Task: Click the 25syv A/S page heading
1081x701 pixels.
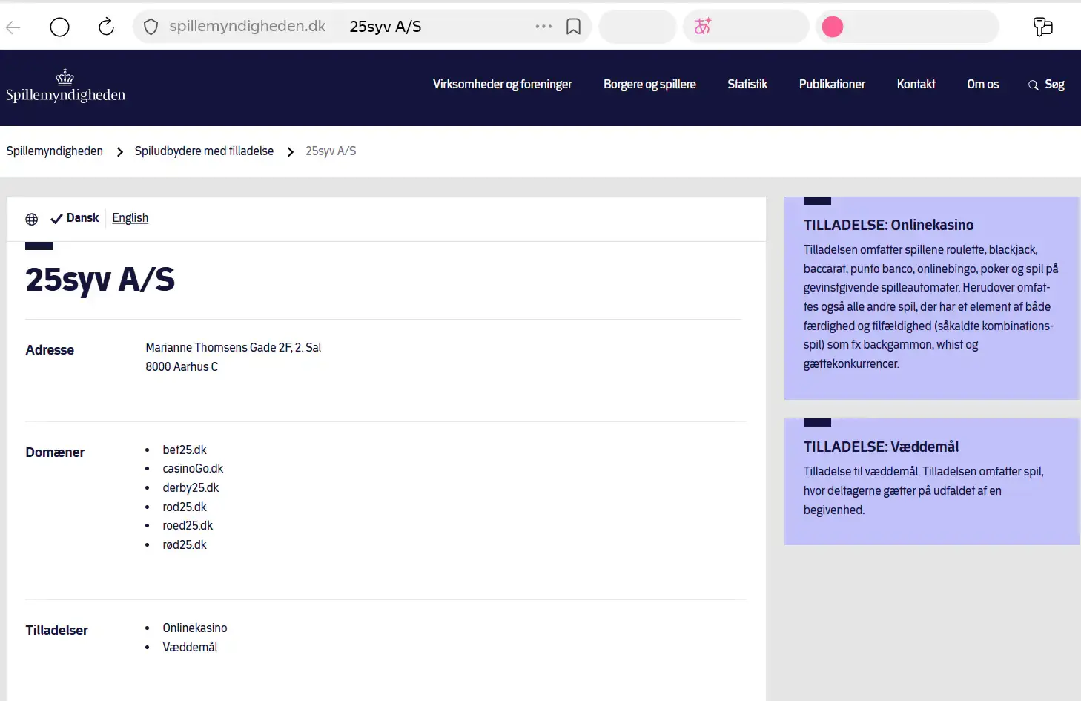Action: click(x=100, y=280)
